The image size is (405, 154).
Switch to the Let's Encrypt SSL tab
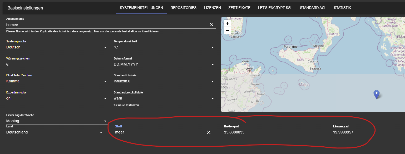[x=275, y=8]
